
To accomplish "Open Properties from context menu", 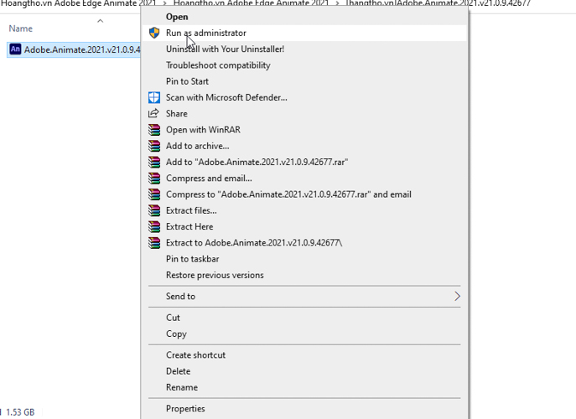I will tap(185, 409).
